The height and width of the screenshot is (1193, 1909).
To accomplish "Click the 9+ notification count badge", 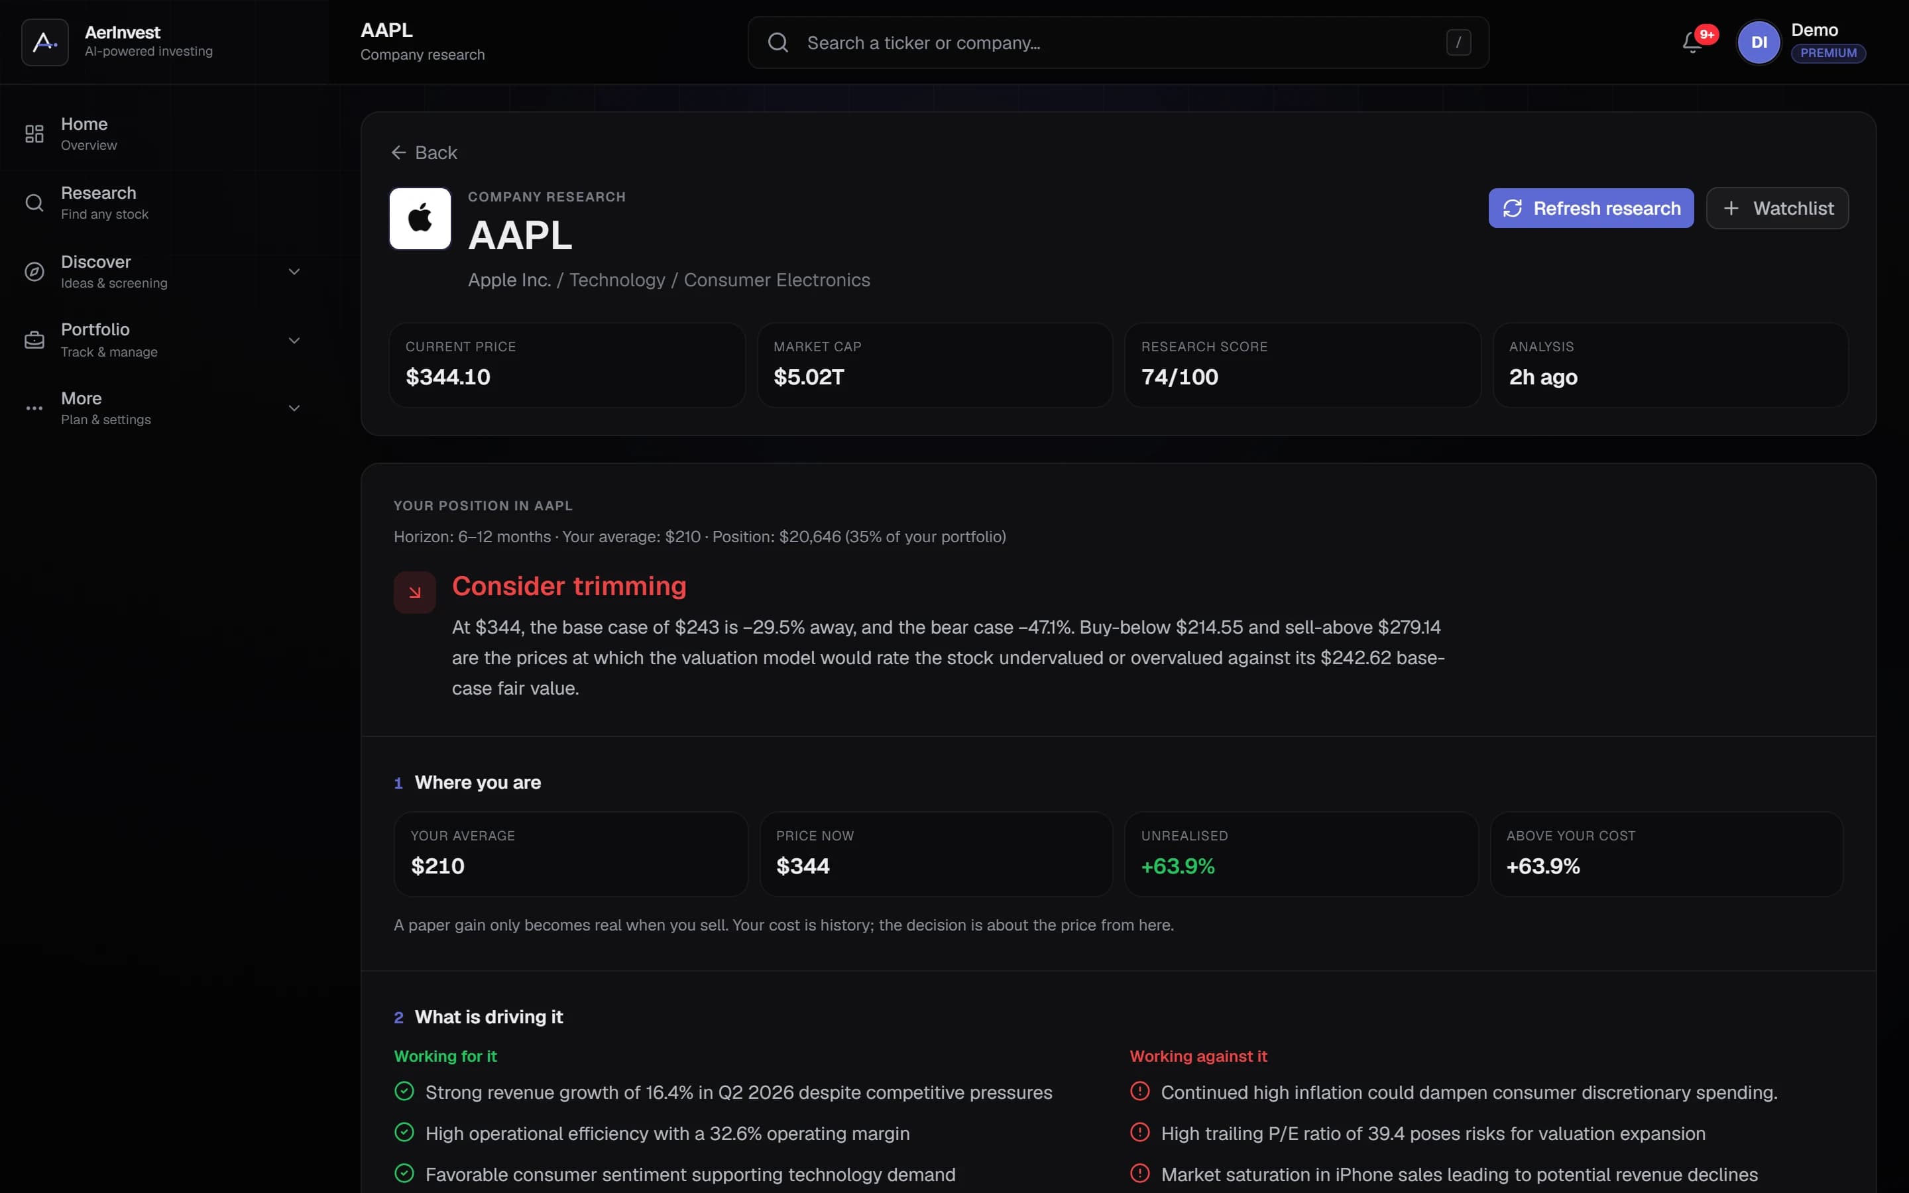I will (x=1707, y=34).
